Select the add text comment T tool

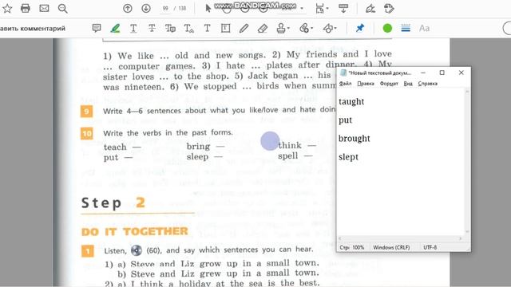click(207, 29)
